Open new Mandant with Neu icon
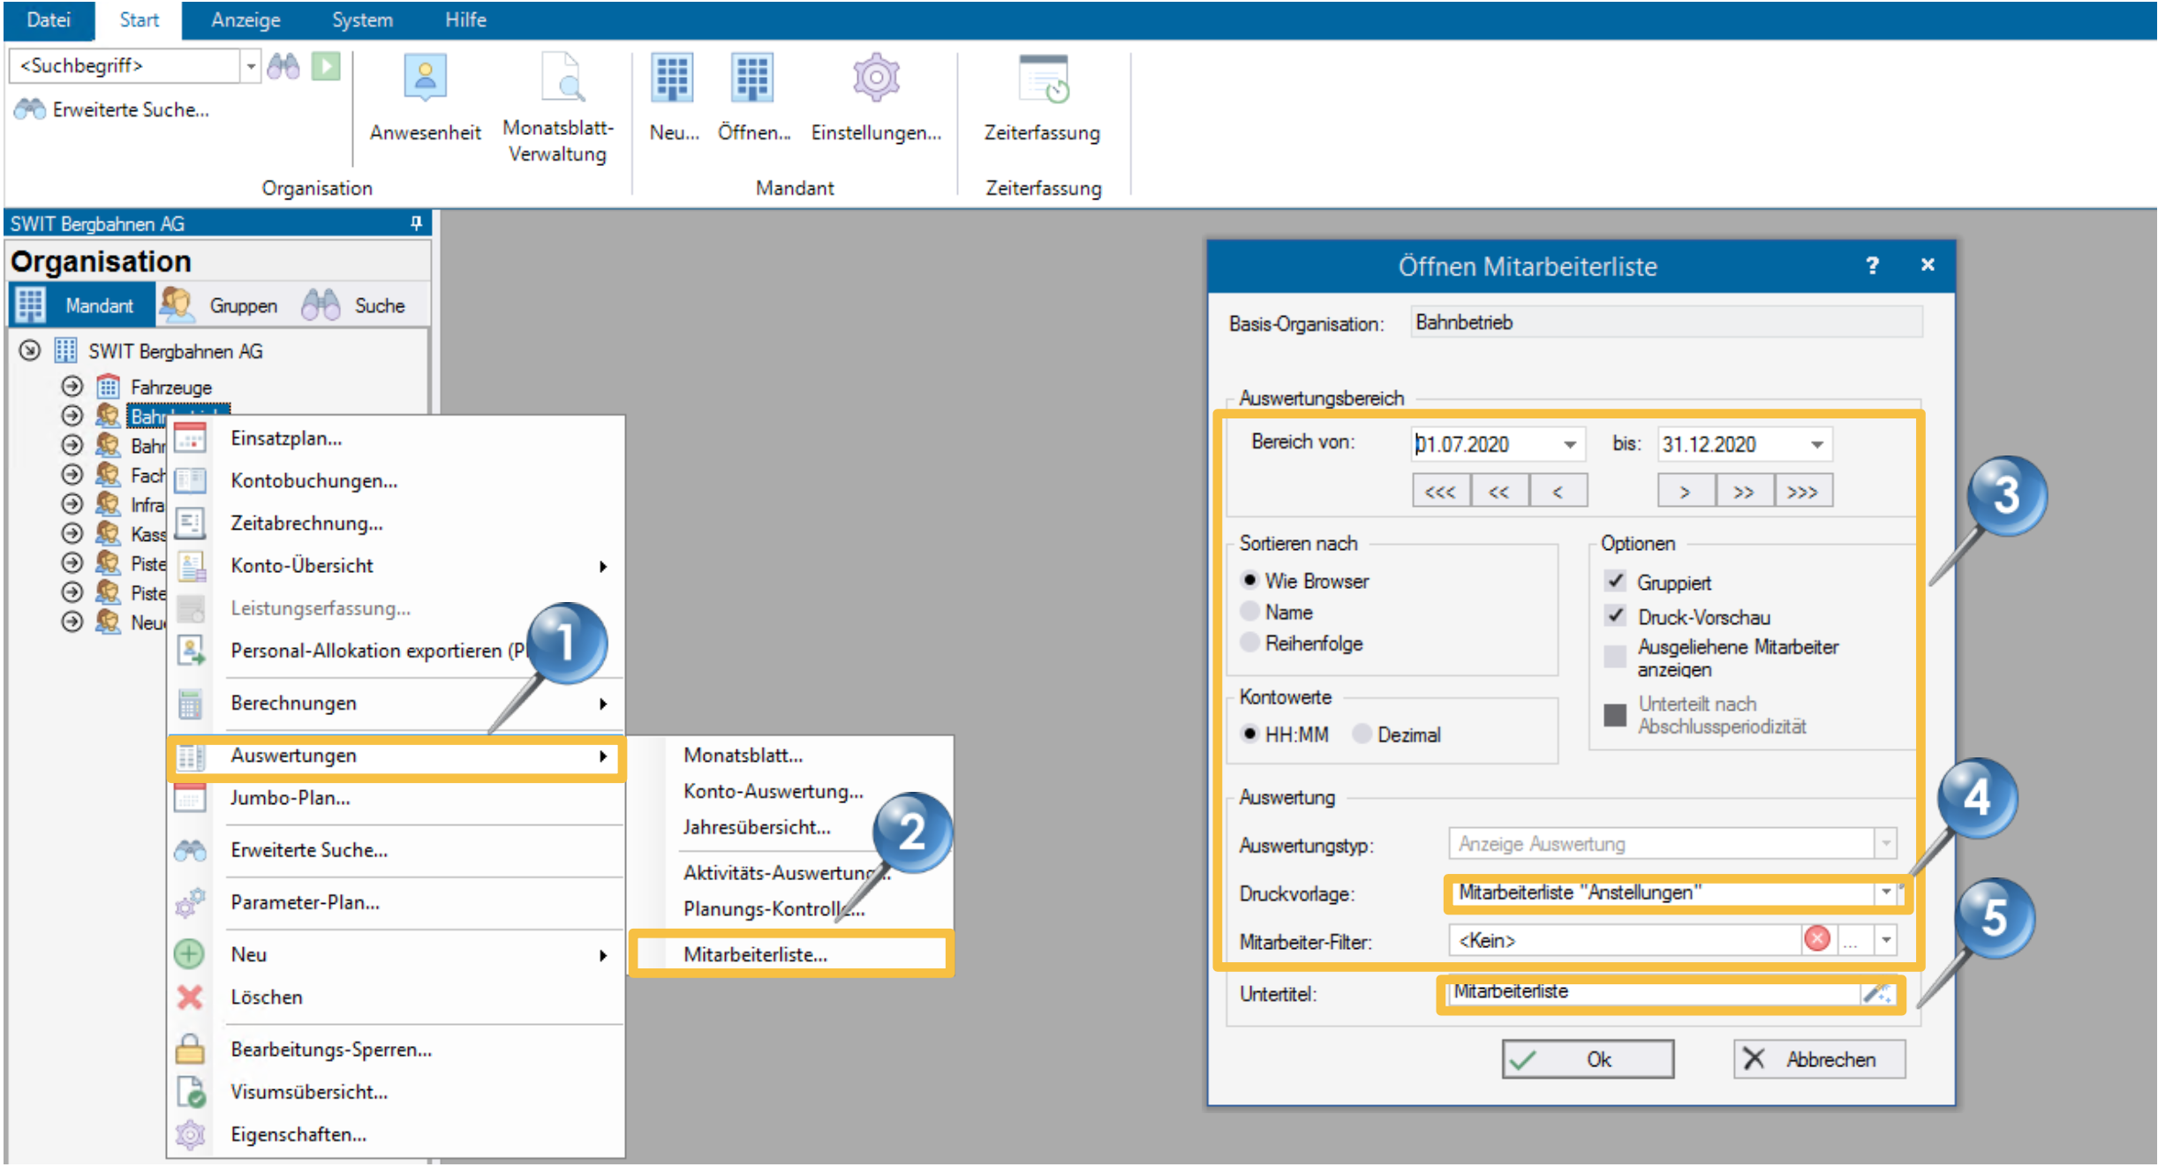 point(672,79)
